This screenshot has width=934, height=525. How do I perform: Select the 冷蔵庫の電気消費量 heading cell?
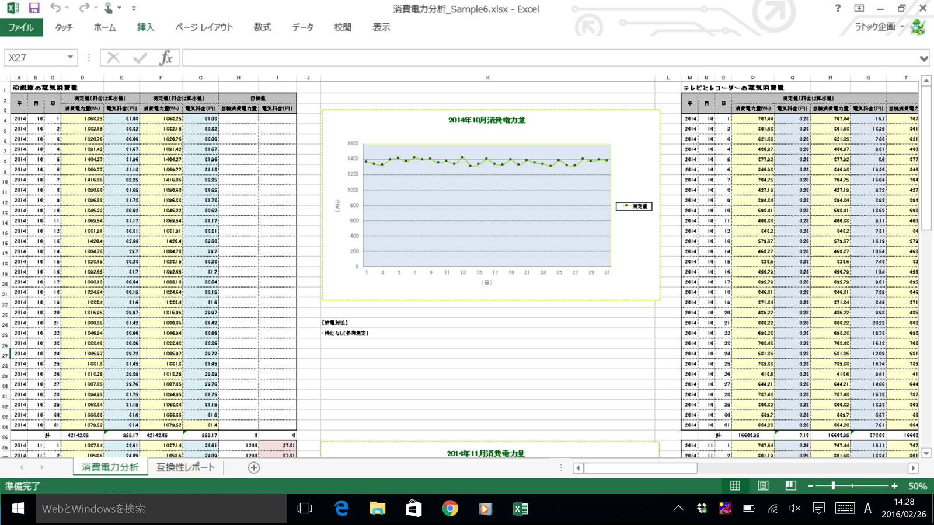tap(46, 87)
